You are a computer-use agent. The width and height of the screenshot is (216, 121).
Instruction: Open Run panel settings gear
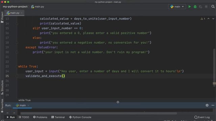pos(207,105)
